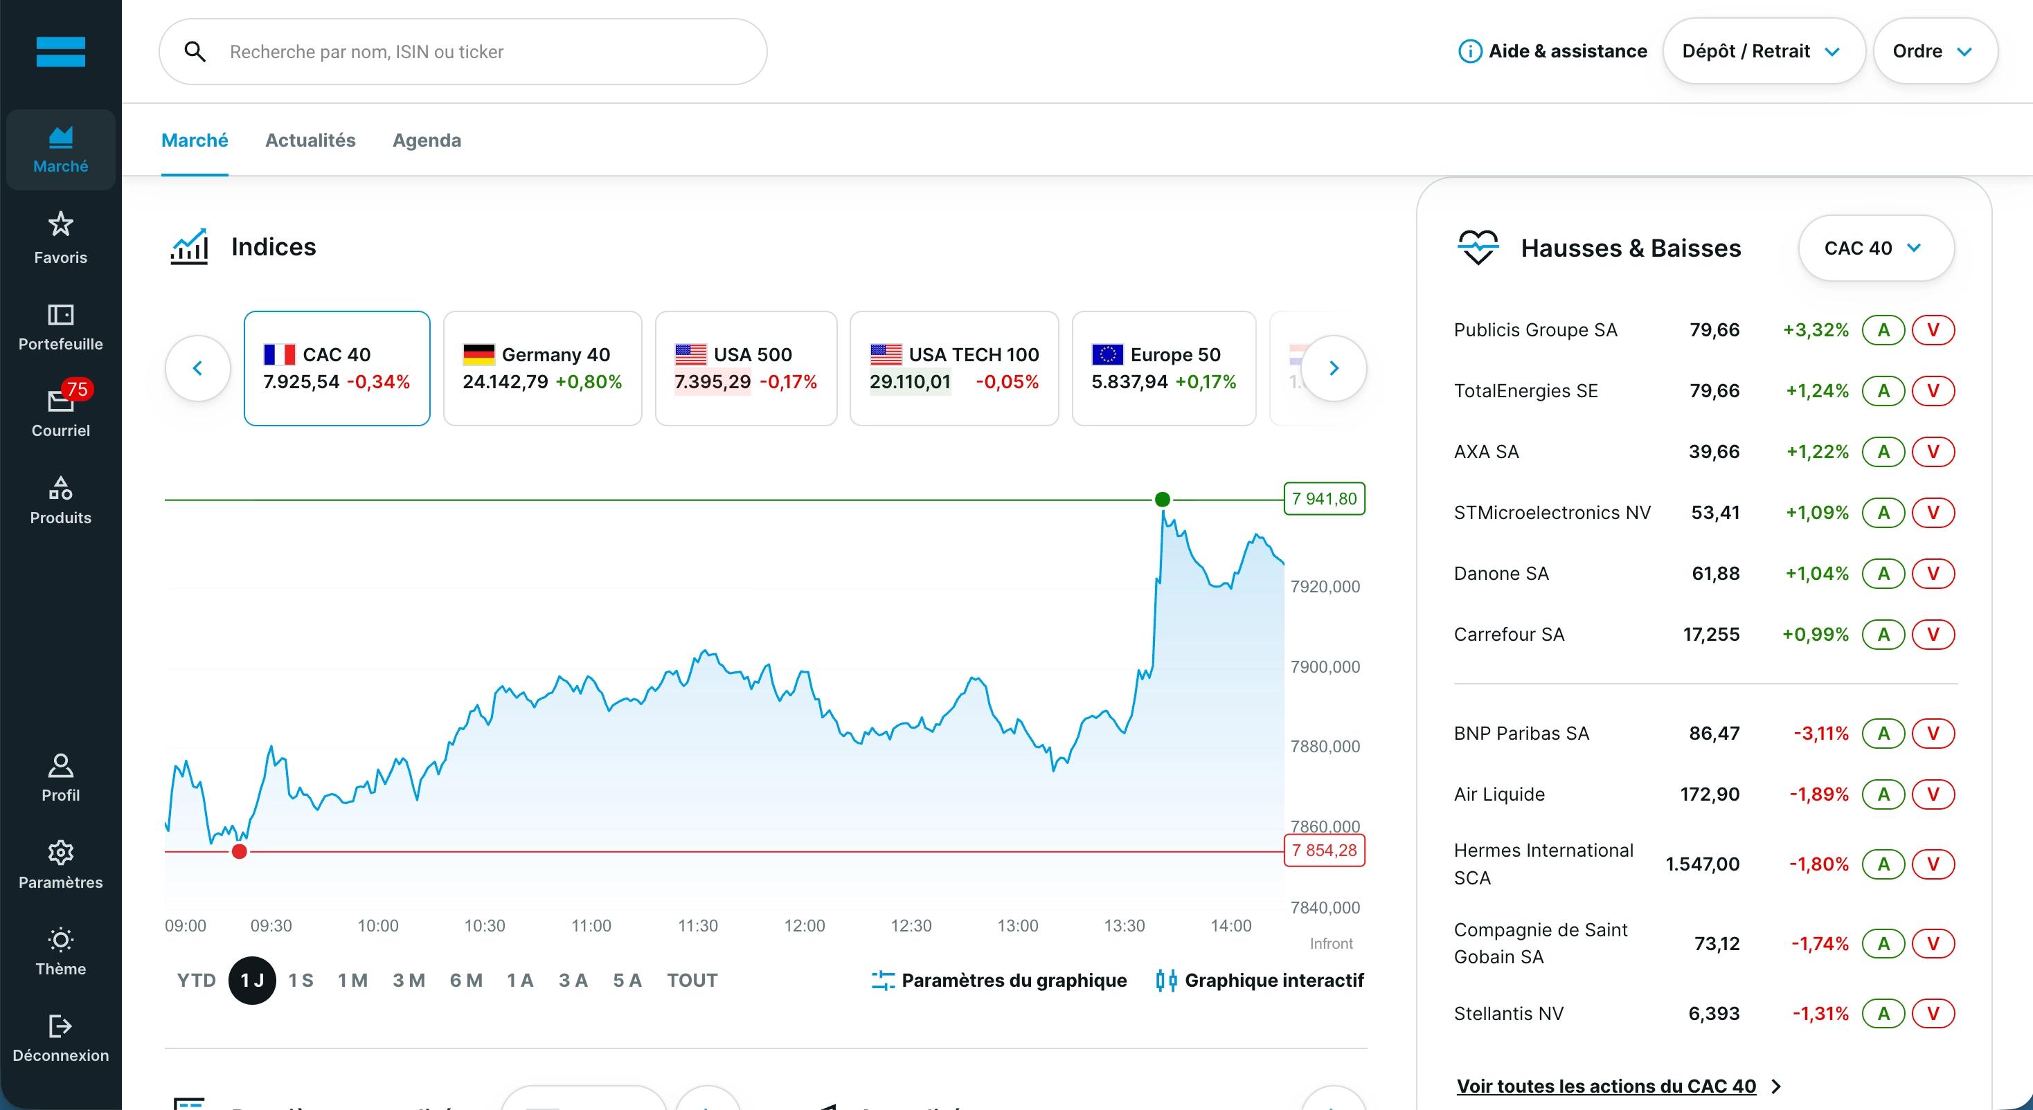Sell AXA SA with V button

coord(1933,451)
